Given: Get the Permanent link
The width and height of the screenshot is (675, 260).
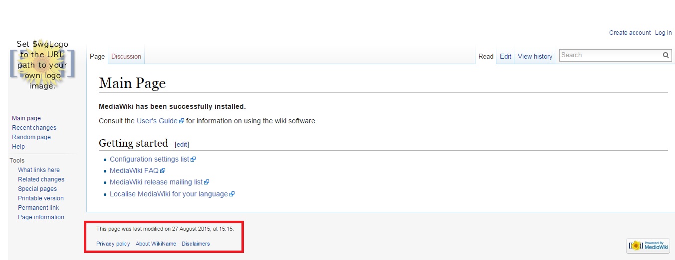Looking at the screenshot, I should 38,208.
